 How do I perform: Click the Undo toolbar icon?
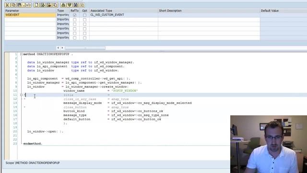pyautogui.click(x=28, y=5)
